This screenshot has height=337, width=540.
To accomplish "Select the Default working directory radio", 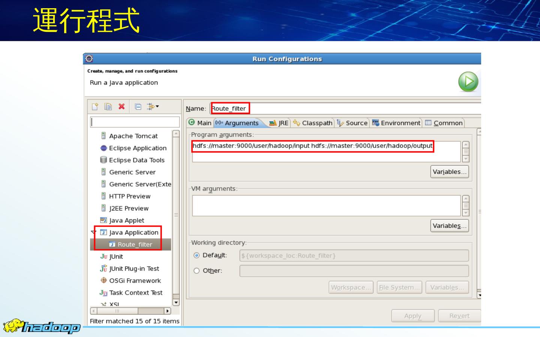I will 196,255.
